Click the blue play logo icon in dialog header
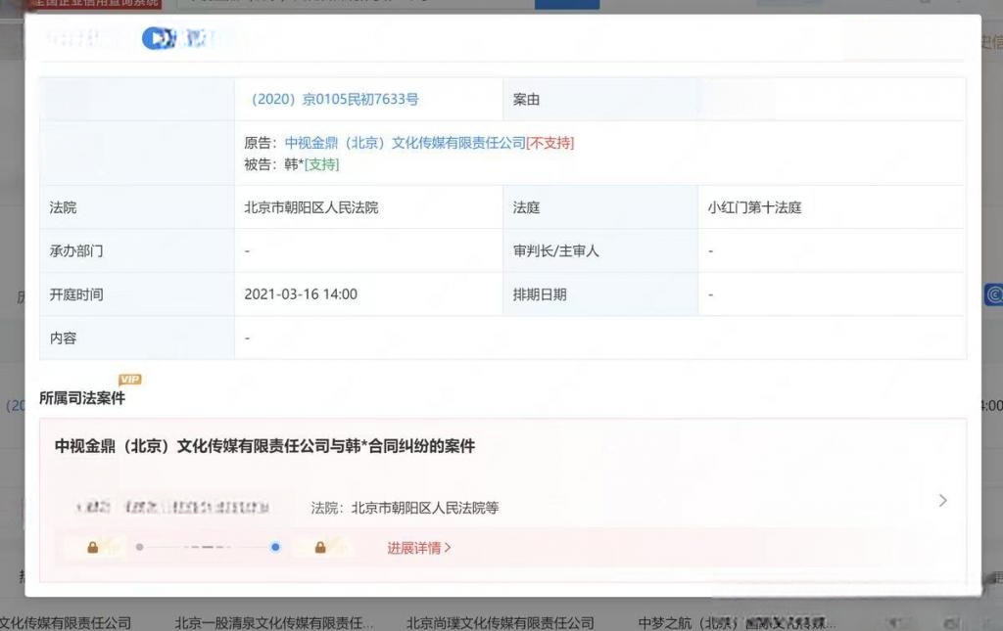Screen dimensions: 1003x631 point(158,39)
